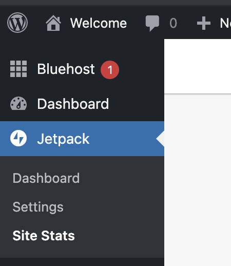Click the white header panel area
The width and height of the screenshot is (231, 266).
(198, 66)
